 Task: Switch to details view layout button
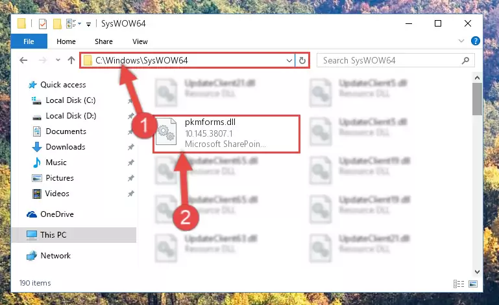(459, 284)
